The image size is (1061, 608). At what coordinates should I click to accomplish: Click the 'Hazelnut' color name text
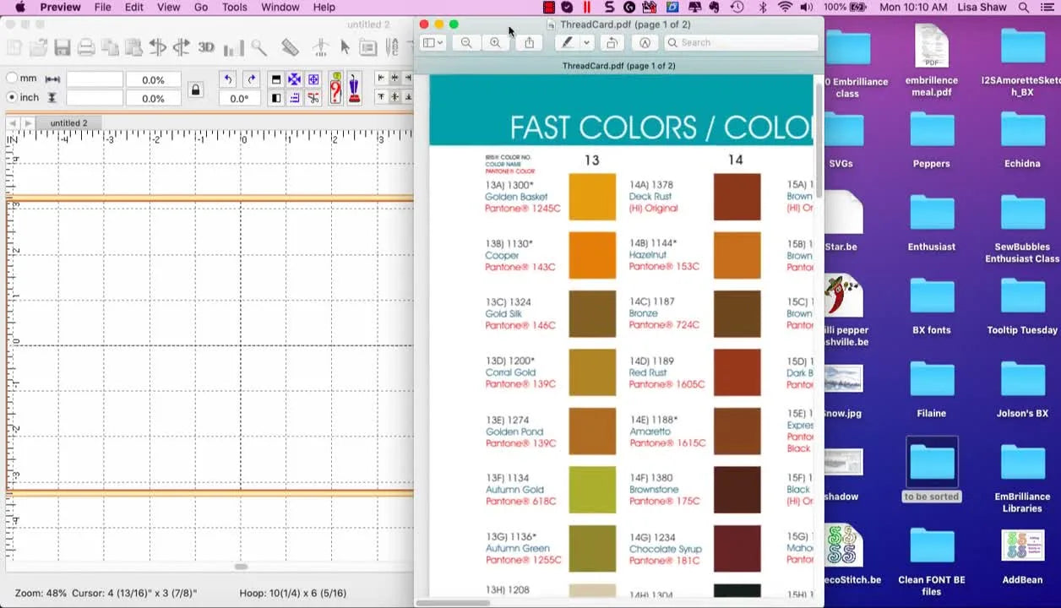[x=648, y=255]
